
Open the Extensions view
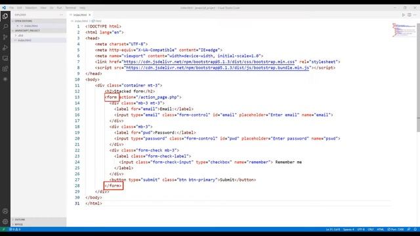tap(5, 69)
